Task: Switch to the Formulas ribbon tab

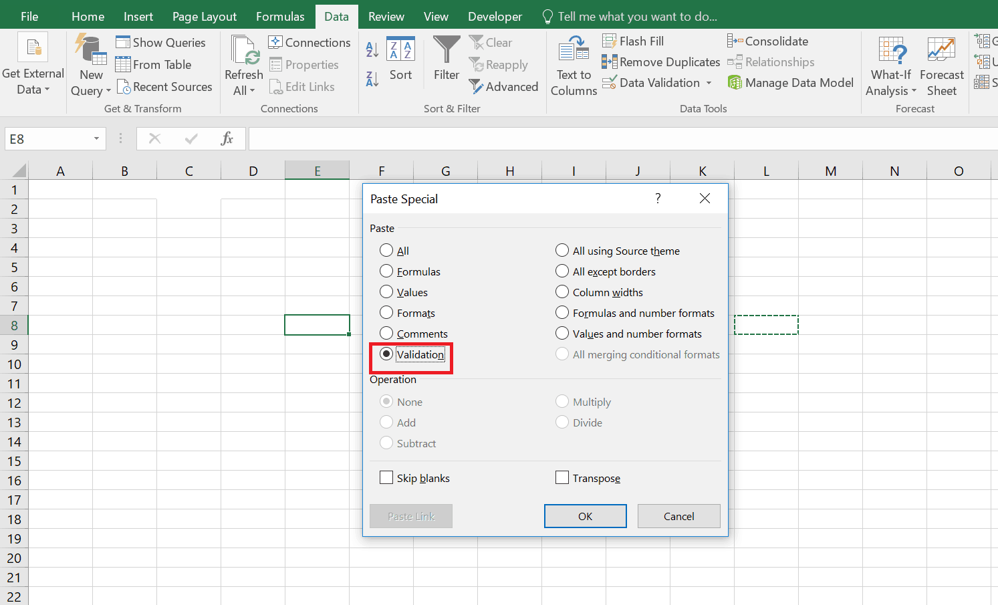Action: [280, 17]
